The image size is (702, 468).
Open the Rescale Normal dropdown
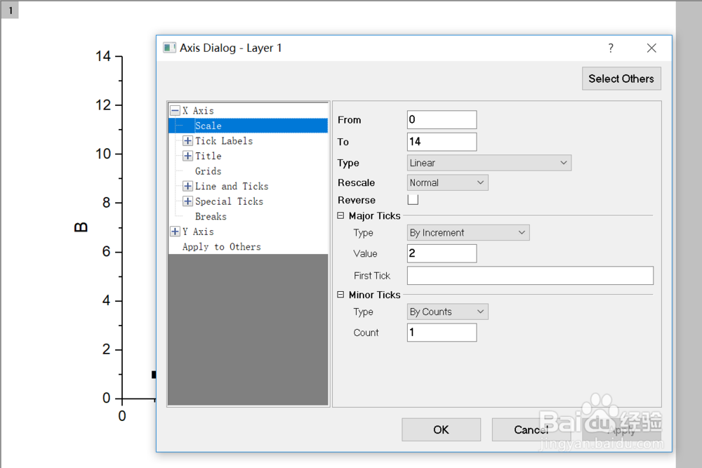[x=447, y=182]
